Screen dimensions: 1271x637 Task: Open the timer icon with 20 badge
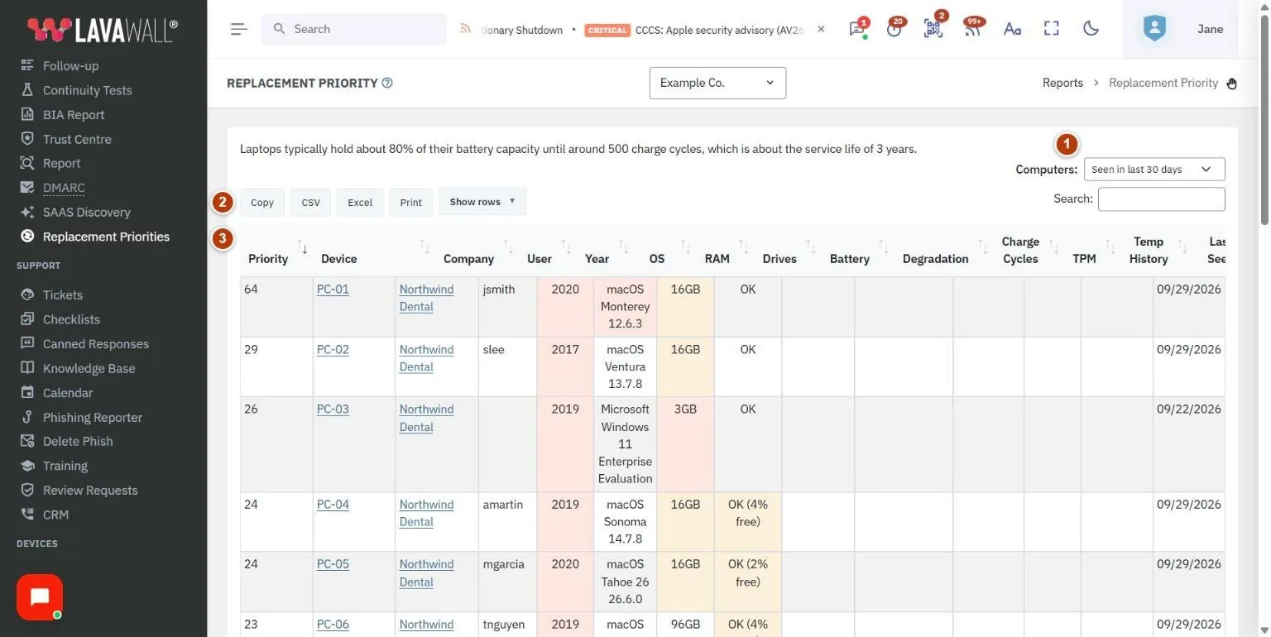(x=894, y=29)
